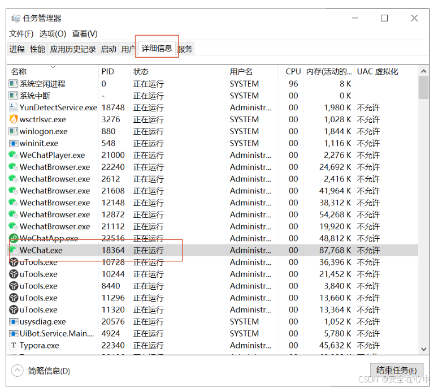This screenshot has height=387, width=434.
Task: Switch to the 进程 tab
Action: 17,49
